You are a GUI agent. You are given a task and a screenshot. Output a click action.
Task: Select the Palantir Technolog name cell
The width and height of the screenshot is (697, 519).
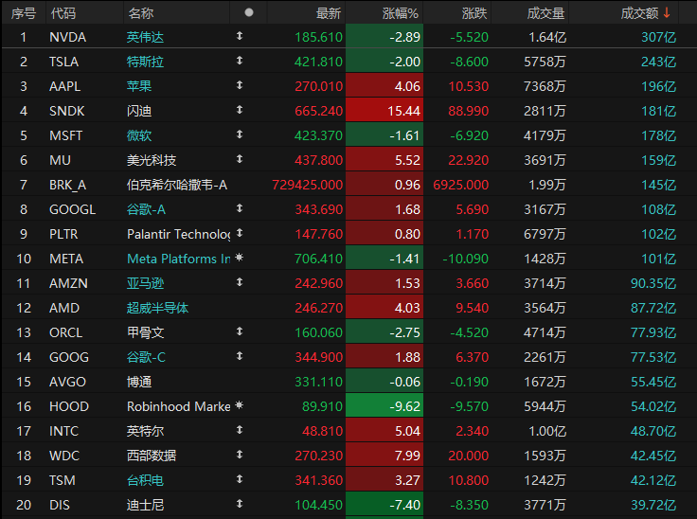(x=179, y=234)
